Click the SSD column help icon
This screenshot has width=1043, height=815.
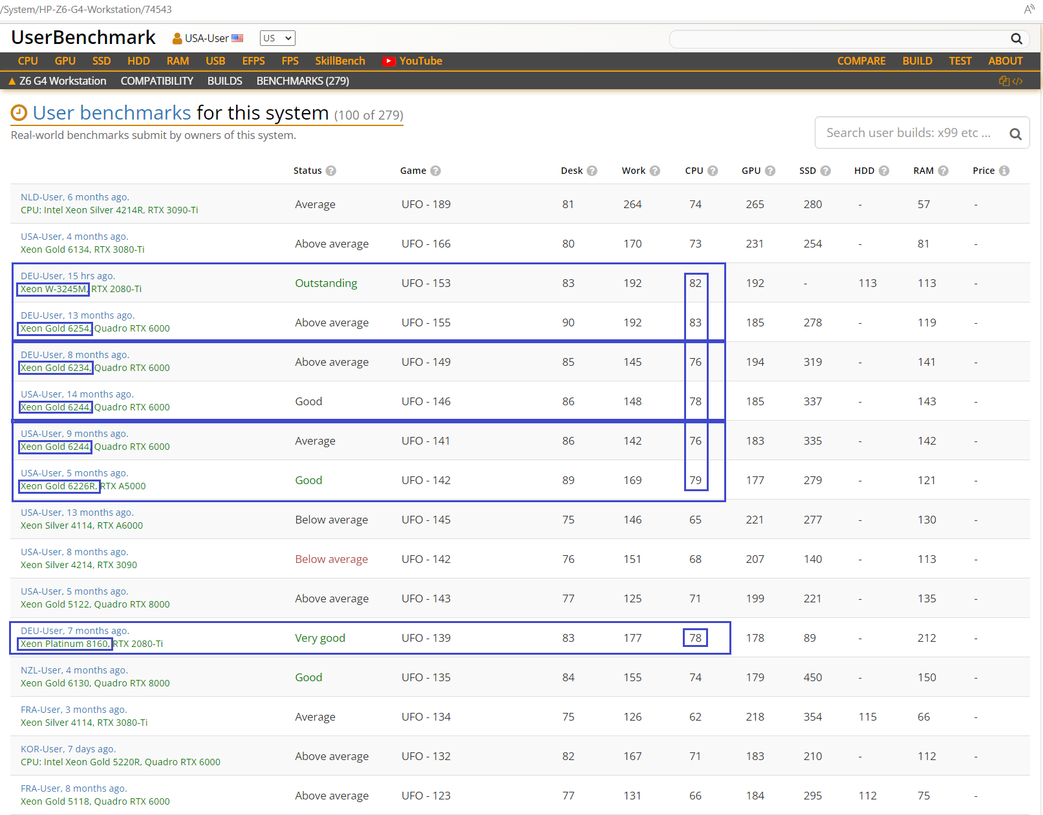pos(826,171)
